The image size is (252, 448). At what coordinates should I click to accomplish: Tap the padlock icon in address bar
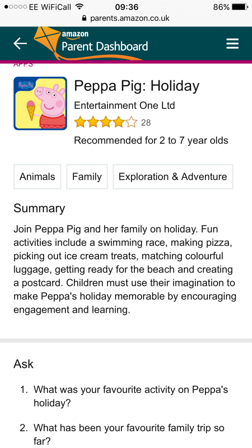click(x=84, y=18)
